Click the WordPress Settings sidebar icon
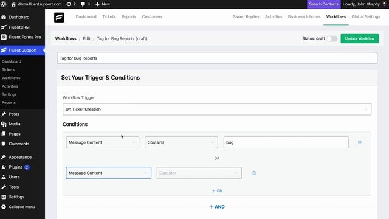 tap(4, 197)
